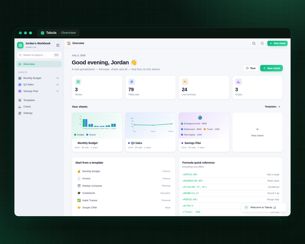Start the Tour button
305x244 pixels.
250,68
